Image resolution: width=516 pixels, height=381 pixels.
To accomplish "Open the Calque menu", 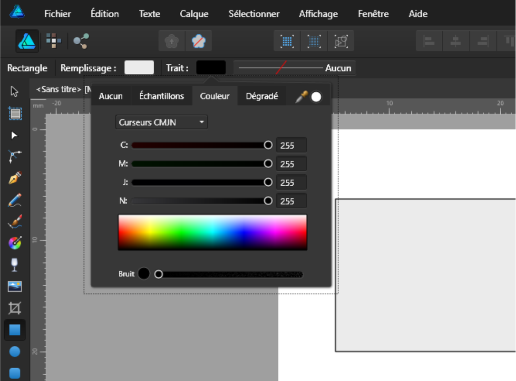I will [194, 14].
